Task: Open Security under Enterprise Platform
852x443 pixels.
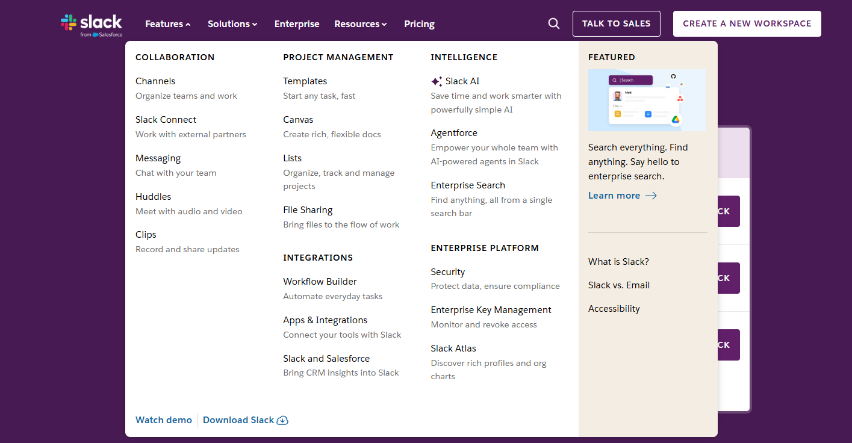Action: click(x=448, y=272)
